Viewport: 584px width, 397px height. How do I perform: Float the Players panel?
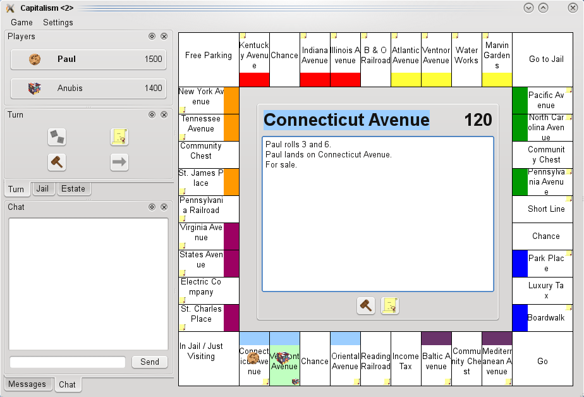(x=152, y=36)
